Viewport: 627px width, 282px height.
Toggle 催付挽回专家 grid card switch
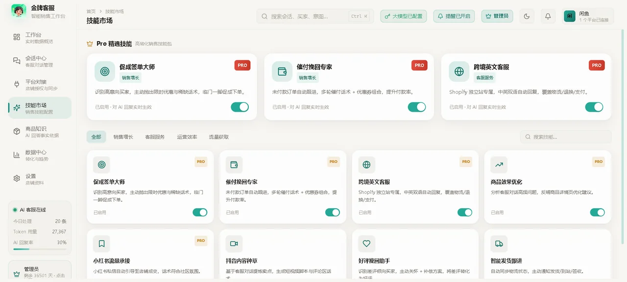tap(333, 212)
